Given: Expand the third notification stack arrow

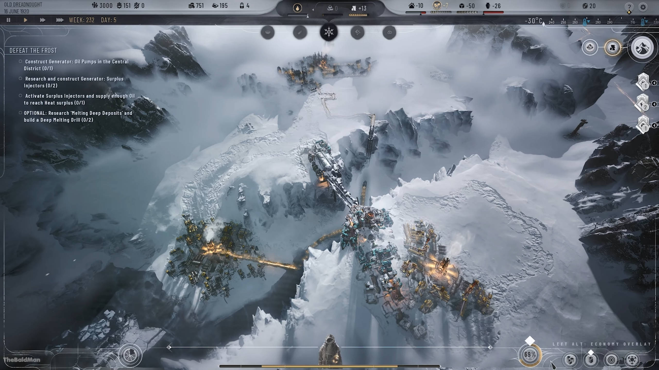Looking at the screenshot, I should [654, 125].
